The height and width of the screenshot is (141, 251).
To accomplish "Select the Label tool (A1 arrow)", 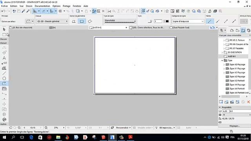I will point(4,63).
